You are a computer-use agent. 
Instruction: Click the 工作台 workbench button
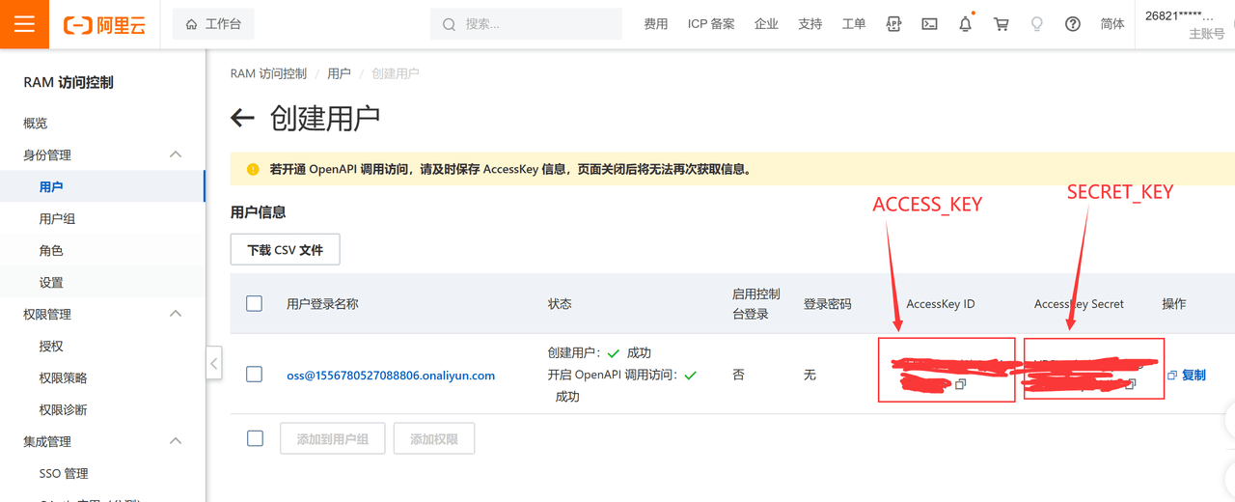(x=213, y=24)
